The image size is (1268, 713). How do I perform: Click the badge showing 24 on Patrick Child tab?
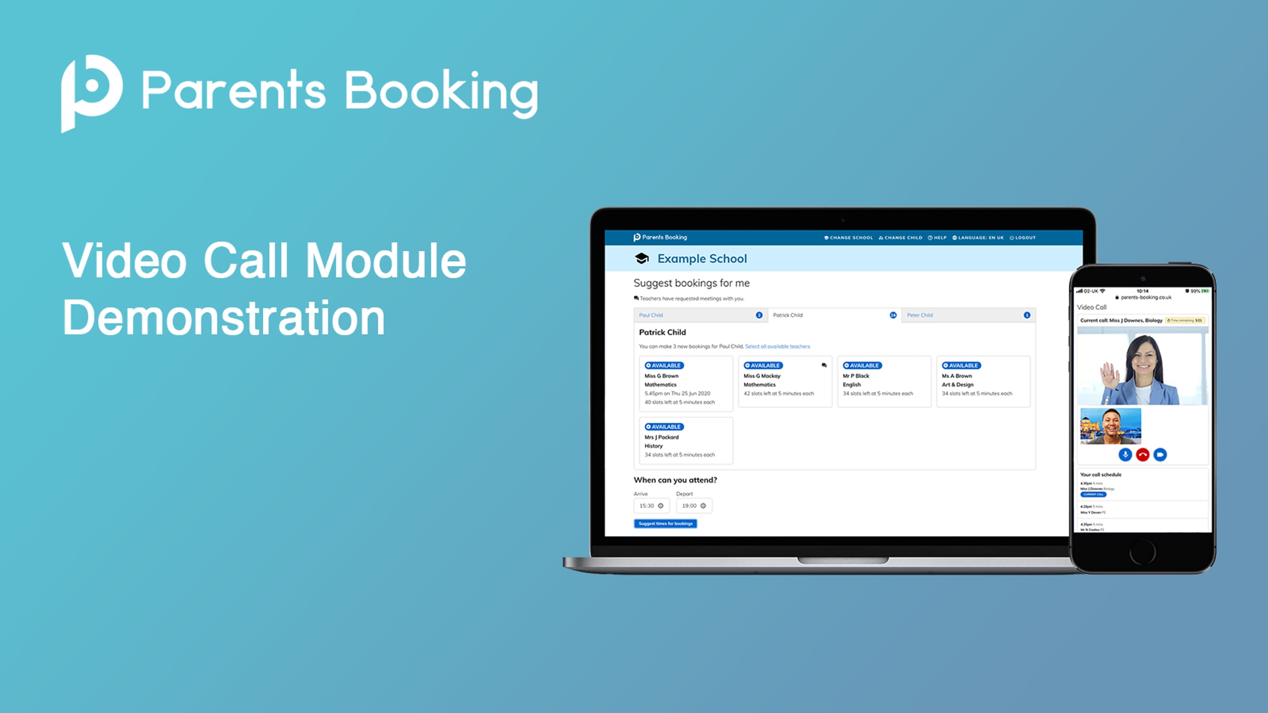(x=893, y=315)
